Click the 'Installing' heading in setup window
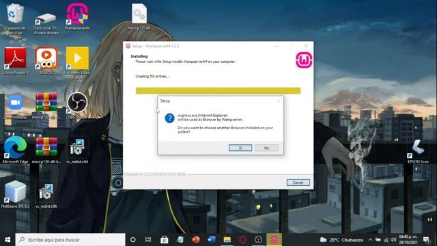This screenshot has height=246, width=437. tap(139, 56)
